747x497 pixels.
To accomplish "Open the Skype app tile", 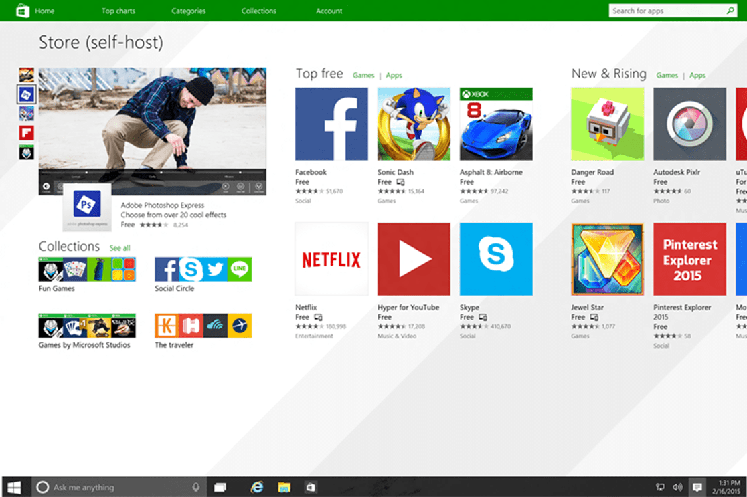I will click(496, 259).
